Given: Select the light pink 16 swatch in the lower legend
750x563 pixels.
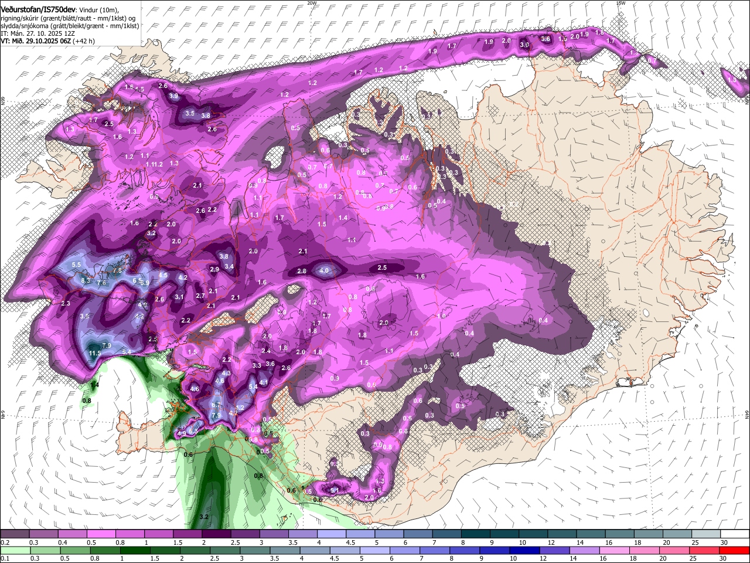Looking at the screenshot, I should [615, 550].
